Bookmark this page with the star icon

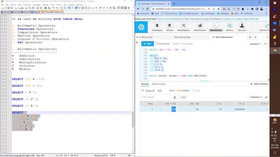click(x=218, y=9)
